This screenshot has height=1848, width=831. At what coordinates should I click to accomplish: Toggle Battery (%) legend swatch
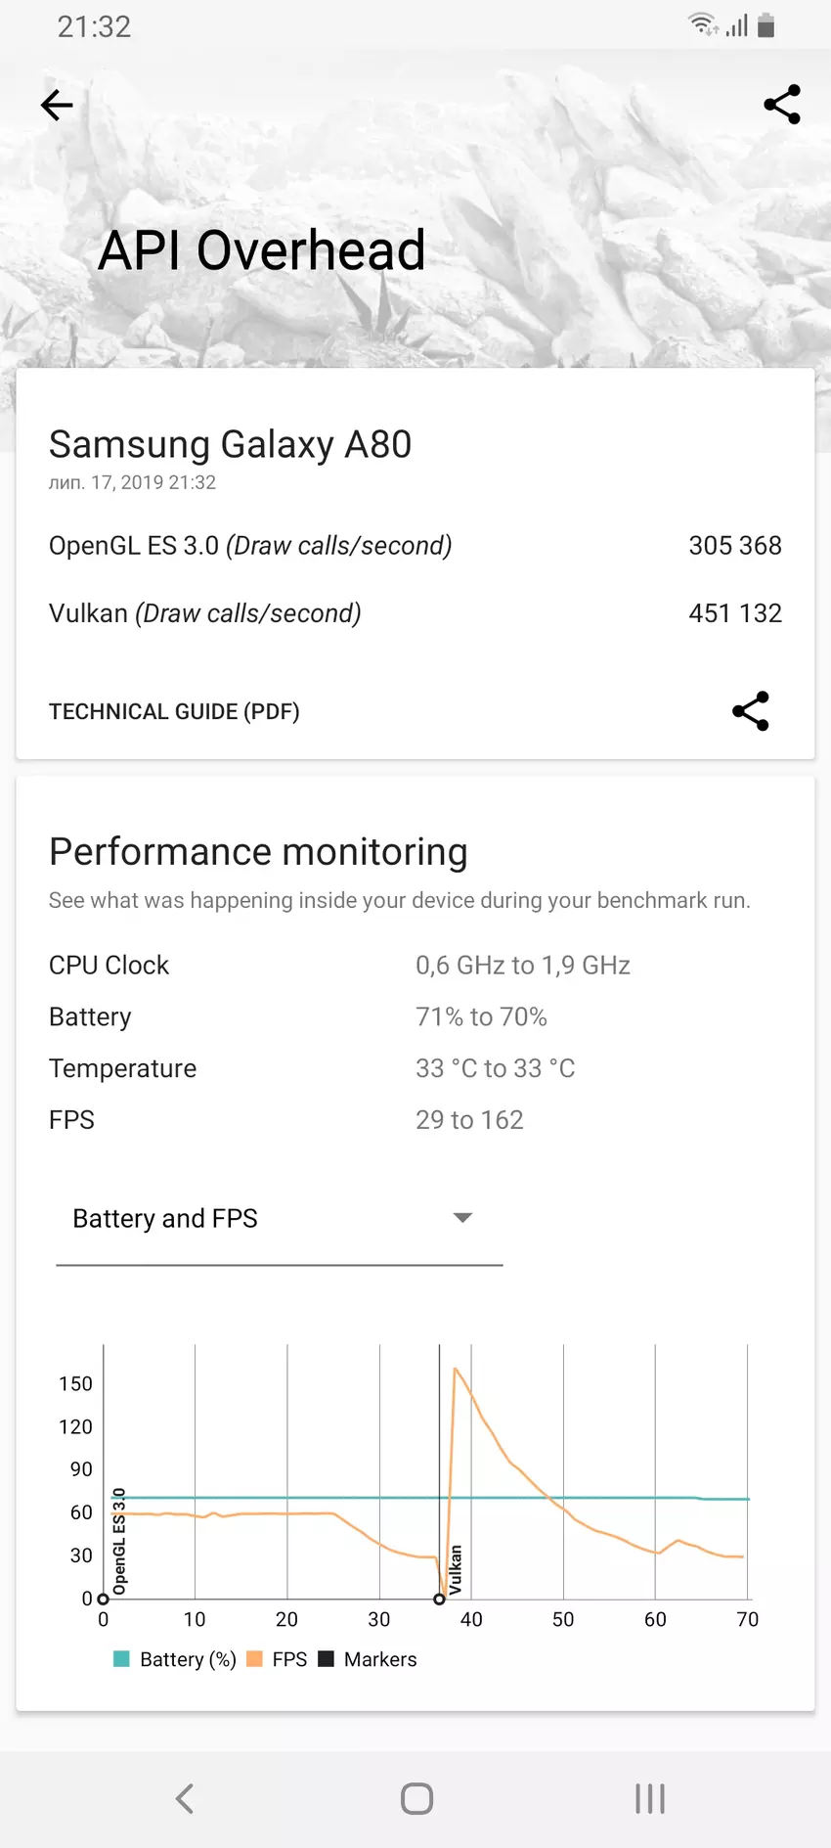(x=121, y=1659)
